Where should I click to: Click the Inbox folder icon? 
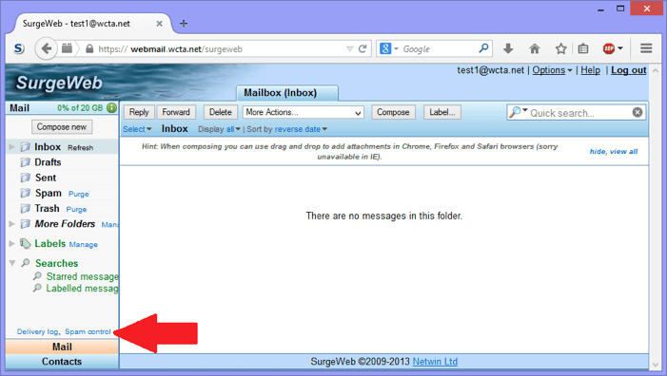(x=26, y=147)
